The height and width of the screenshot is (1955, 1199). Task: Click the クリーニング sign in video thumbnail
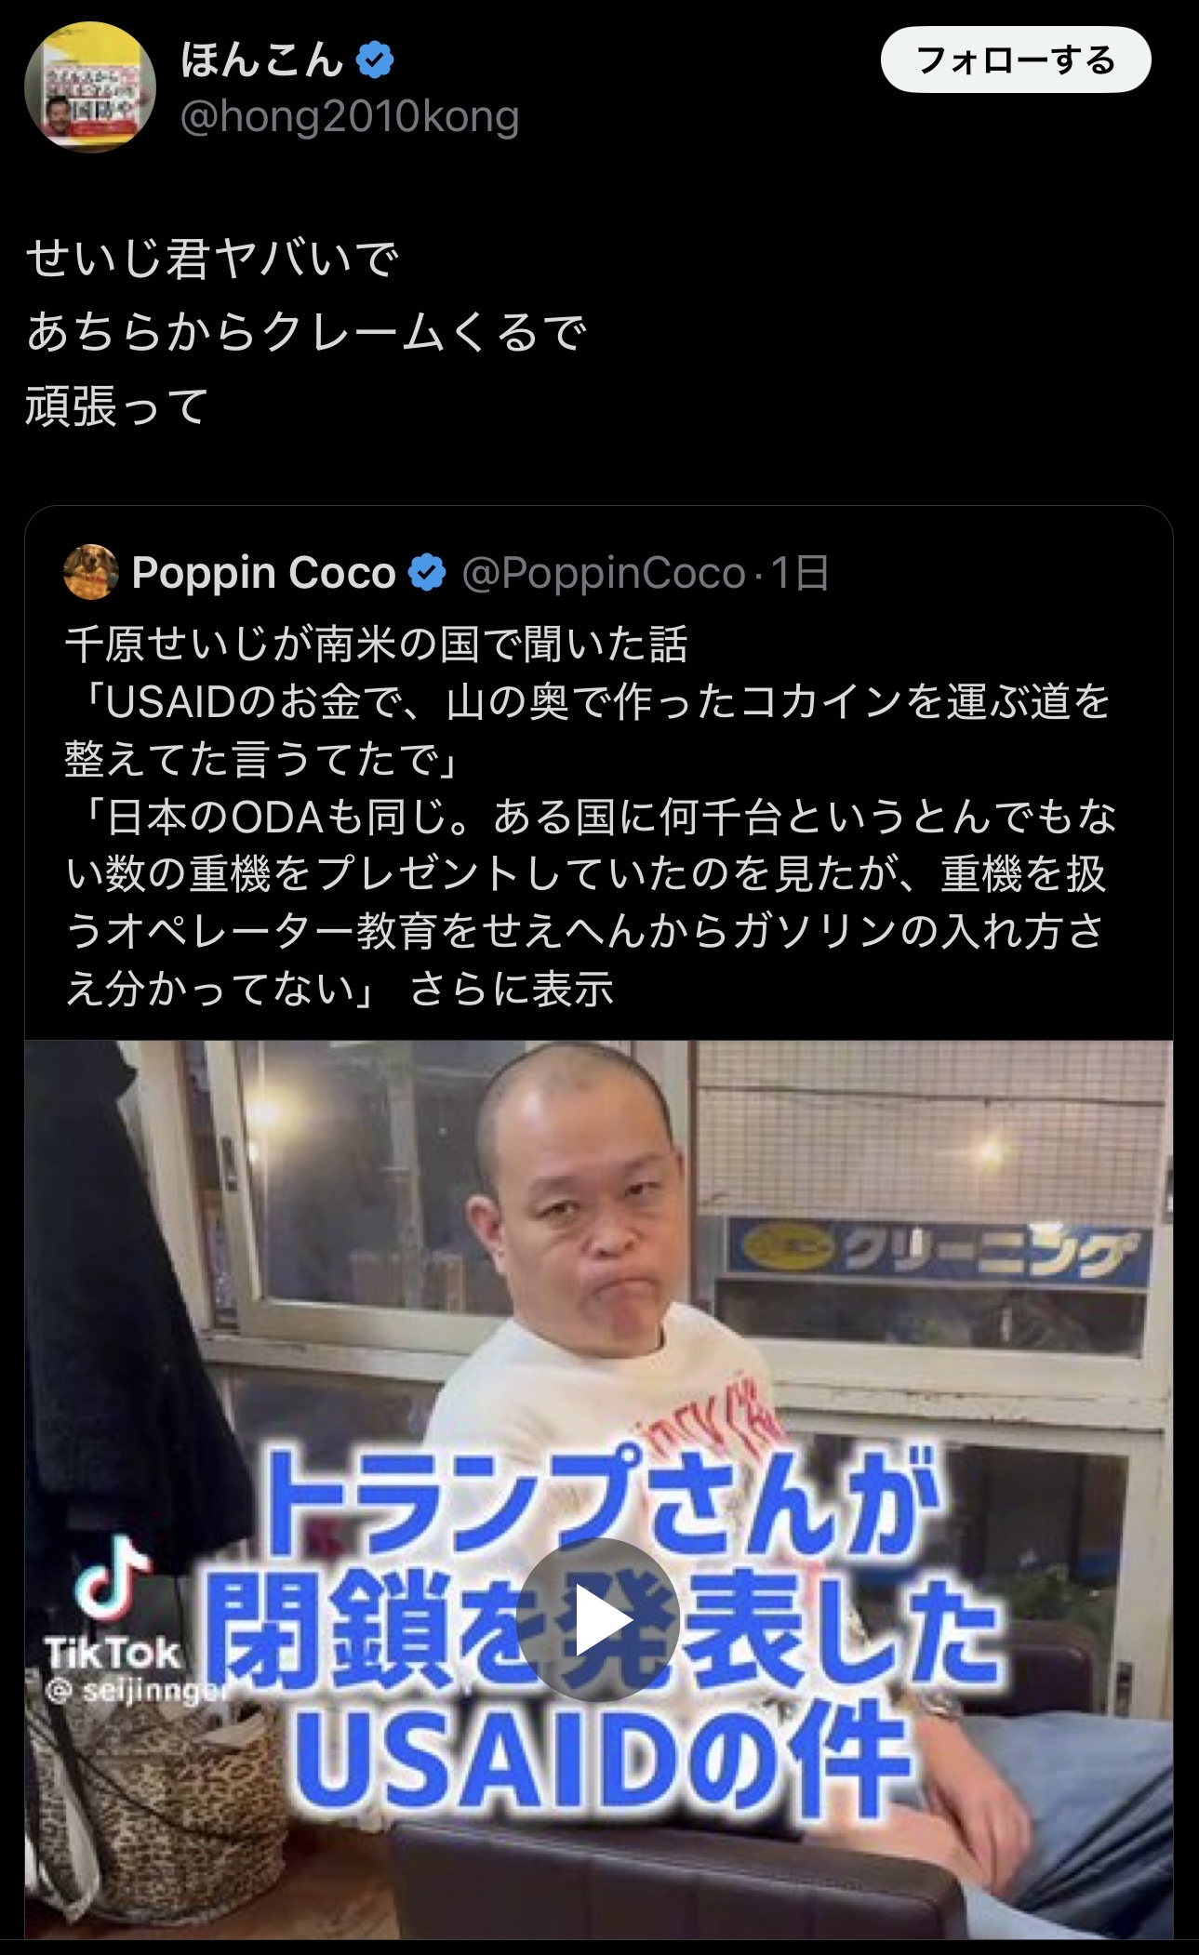click(x=938, y=1249)
